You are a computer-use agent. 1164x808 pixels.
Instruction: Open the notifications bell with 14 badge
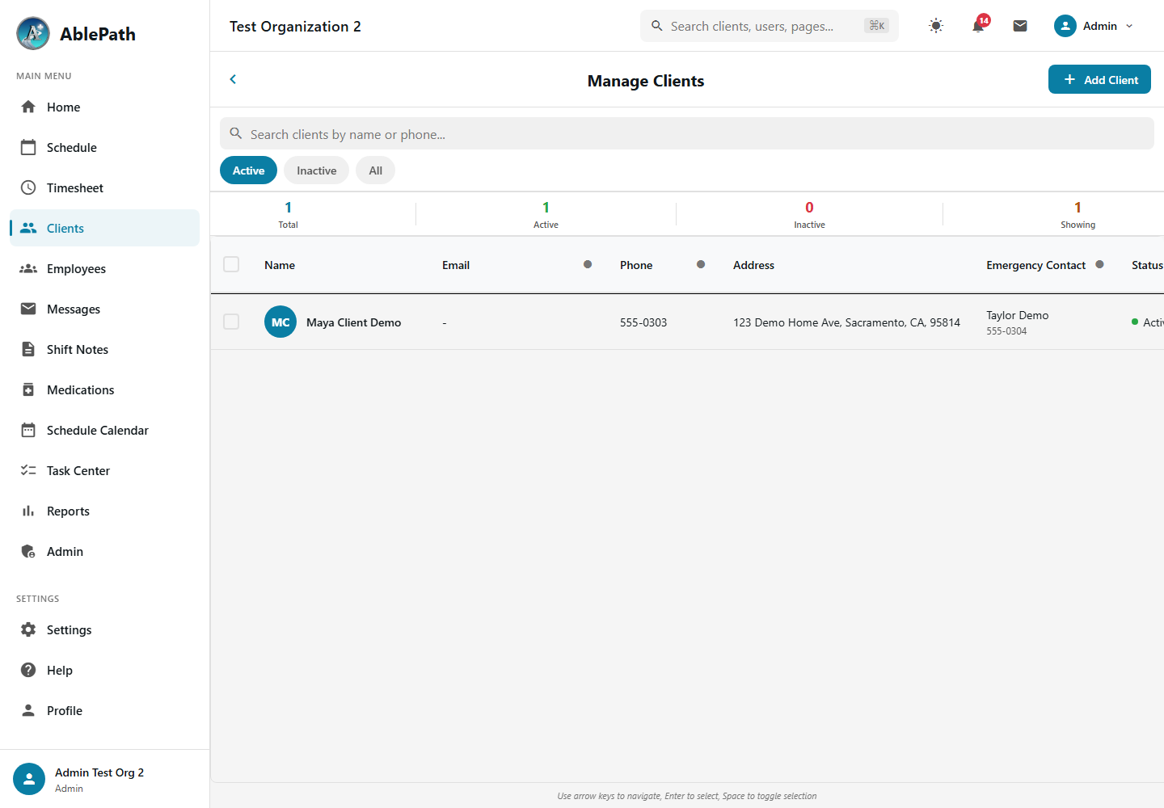pos(978,26)
